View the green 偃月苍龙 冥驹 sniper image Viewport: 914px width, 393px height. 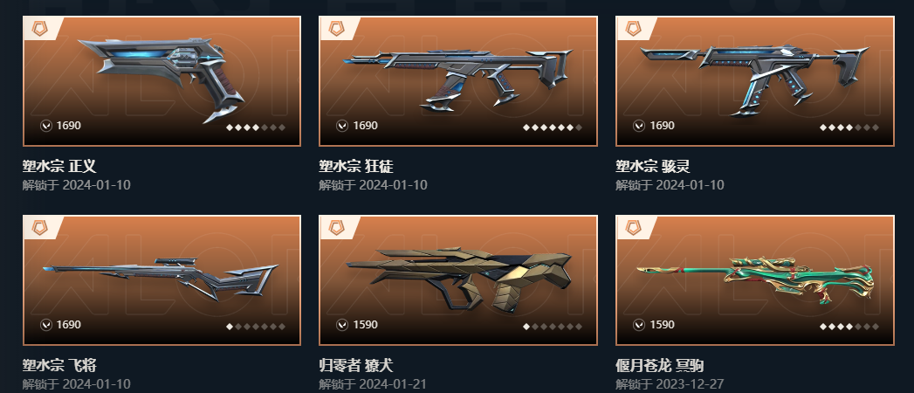pyautogui.click(x=755, y=281)
